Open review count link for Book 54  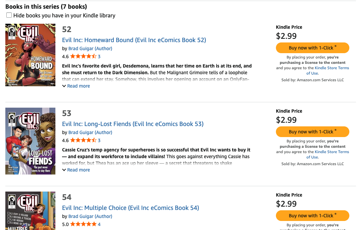(x=99, y=224)
